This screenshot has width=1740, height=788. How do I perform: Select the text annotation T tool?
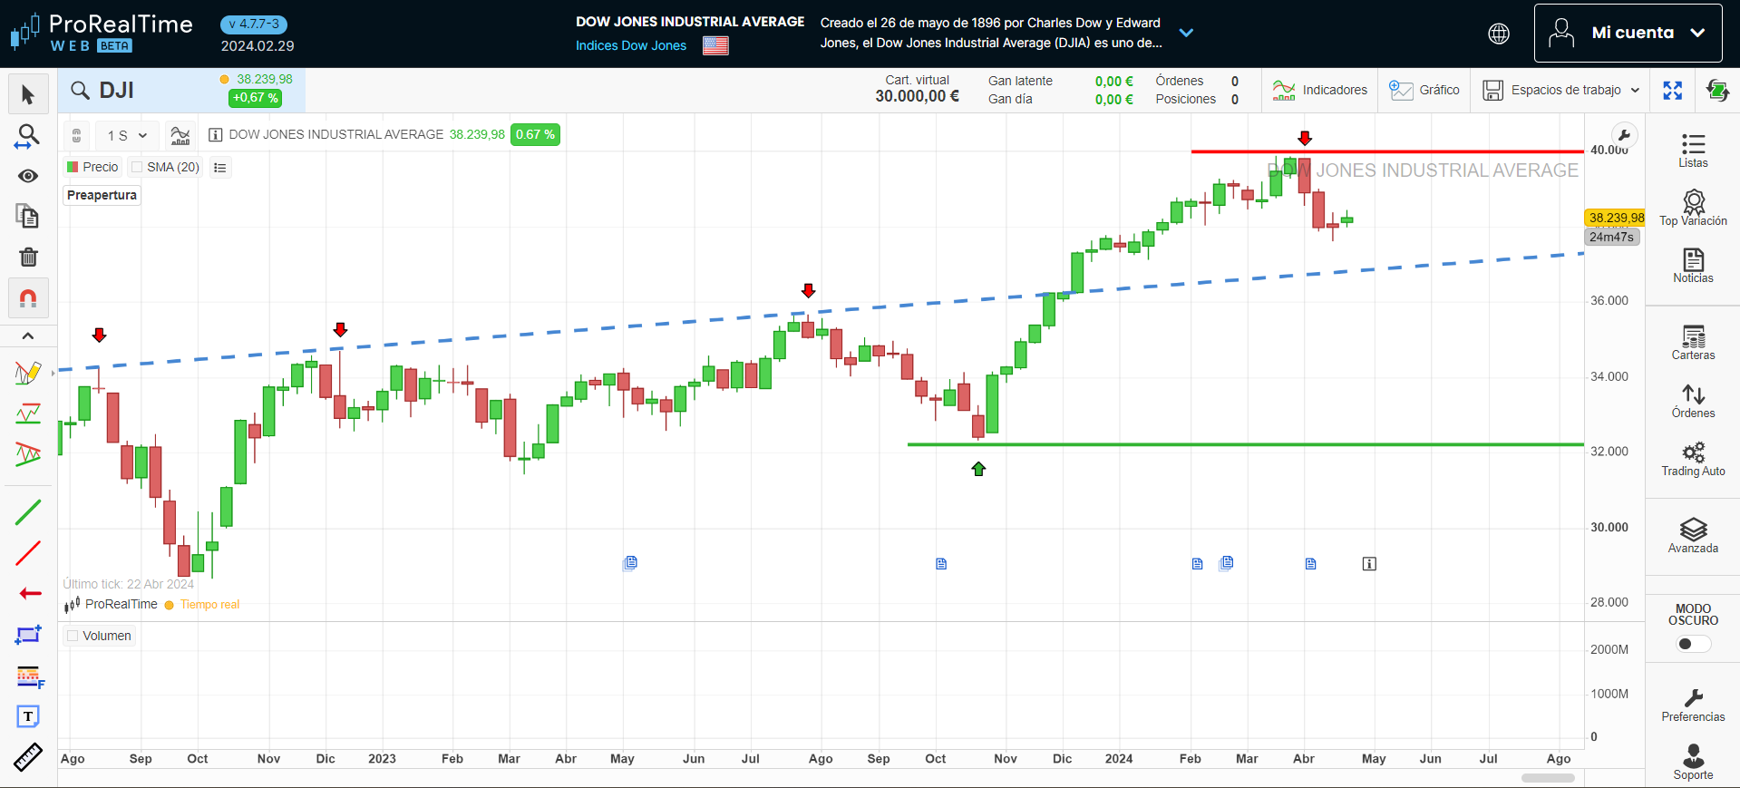point(28,716)
